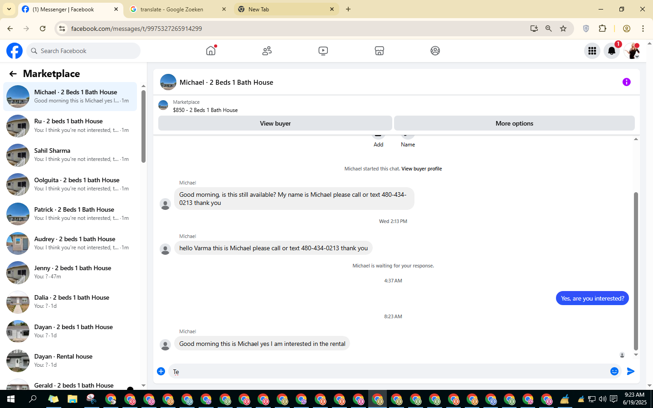Open the Video icon in top navigation

pos(323,51)
